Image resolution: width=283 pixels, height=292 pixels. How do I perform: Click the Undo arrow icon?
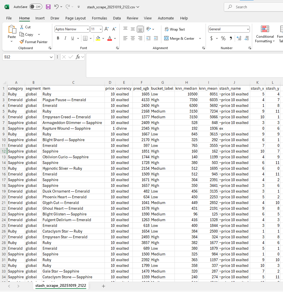tap(57, 7)
